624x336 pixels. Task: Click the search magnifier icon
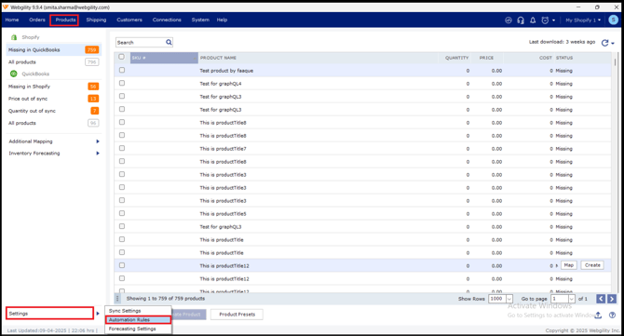point(169,42)
